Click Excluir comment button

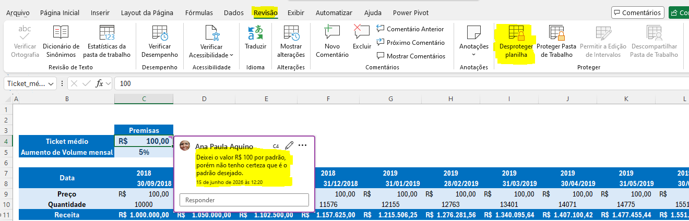(x=362, y=37)
